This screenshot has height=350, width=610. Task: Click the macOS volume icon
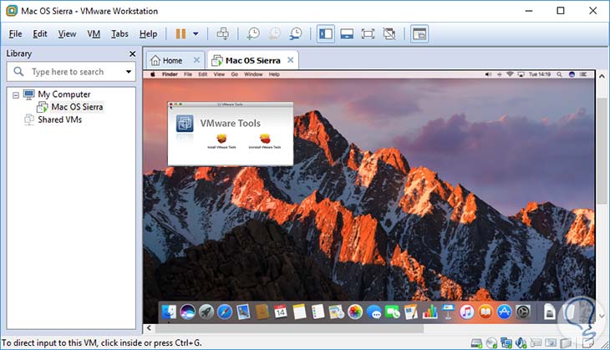coord(488,74)
